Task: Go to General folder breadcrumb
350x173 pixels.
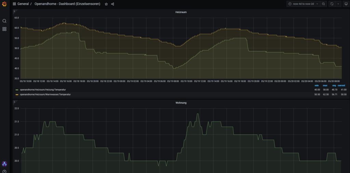Action: (23, 4)
